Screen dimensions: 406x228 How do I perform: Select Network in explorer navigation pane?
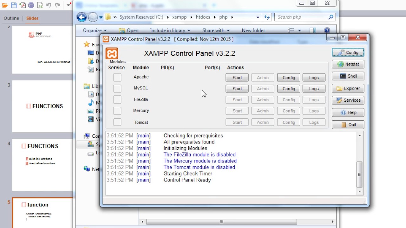pyautogui.click(x=87, y=169)
